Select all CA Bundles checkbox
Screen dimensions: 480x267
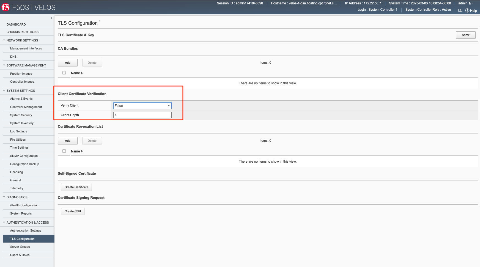(64, 73)
